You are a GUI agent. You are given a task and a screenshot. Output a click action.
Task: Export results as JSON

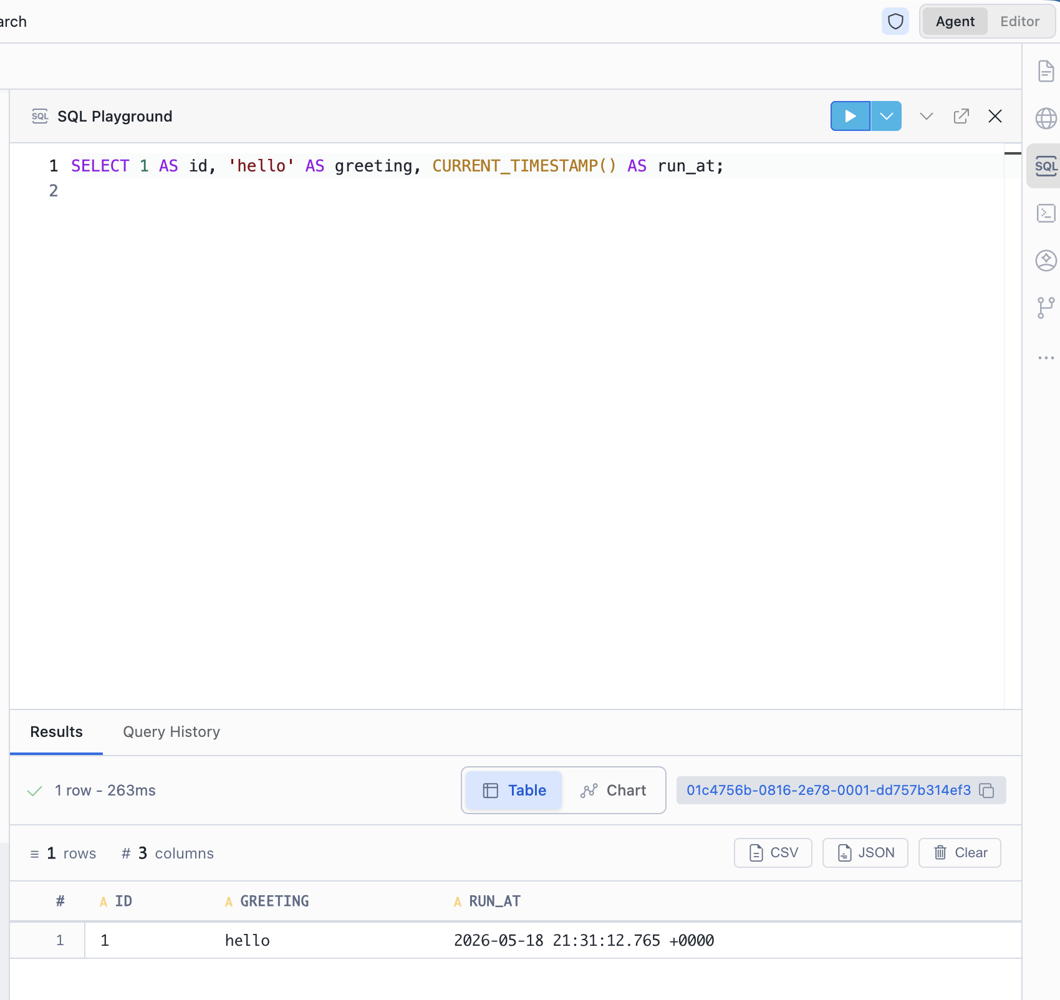(865, 853)
